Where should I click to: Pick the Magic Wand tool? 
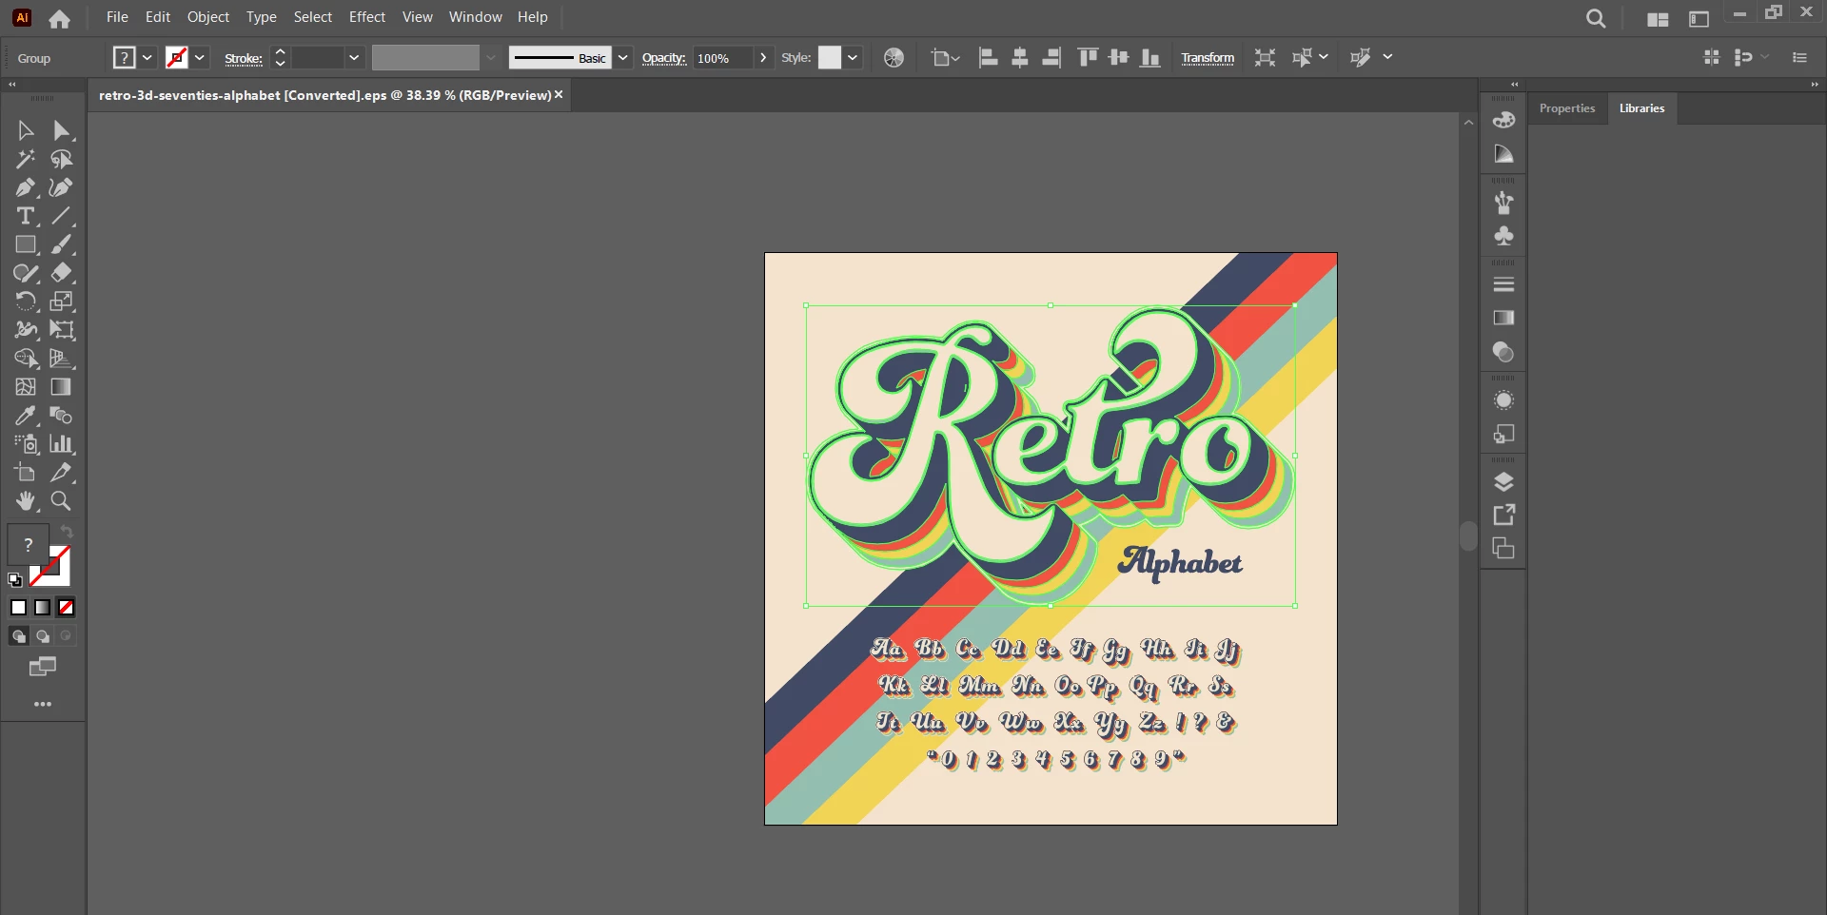pos(25,159)
